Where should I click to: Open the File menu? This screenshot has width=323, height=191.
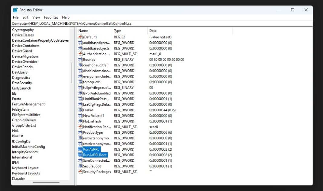(15, 18)
